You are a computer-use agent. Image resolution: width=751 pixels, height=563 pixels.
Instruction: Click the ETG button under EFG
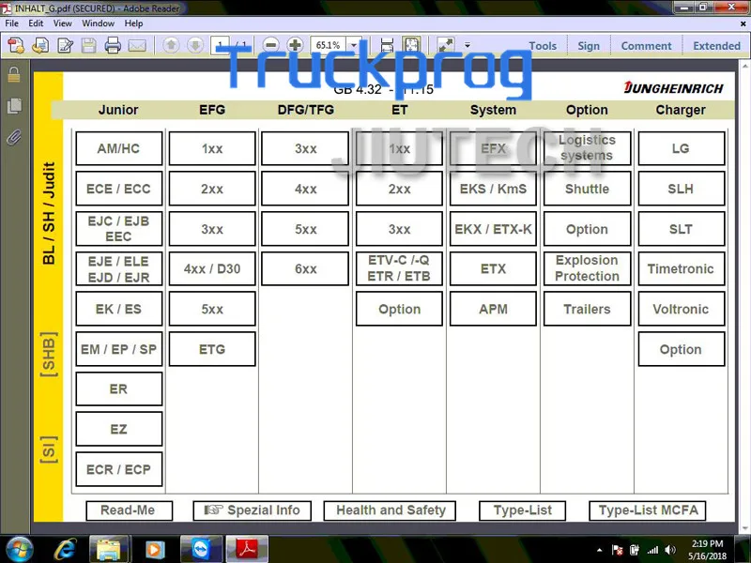(x=212, y=349)
